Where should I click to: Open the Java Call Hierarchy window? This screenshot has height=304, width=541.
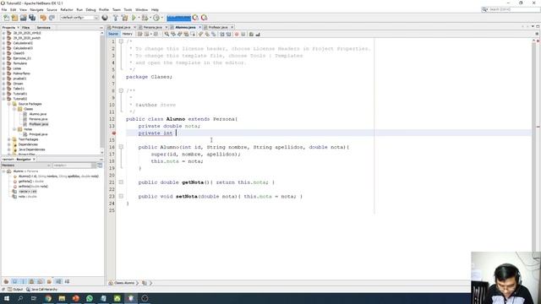[41, 290]
